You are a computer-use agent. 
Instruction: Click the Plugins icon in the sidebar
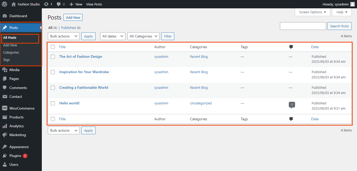pos(4,156)
